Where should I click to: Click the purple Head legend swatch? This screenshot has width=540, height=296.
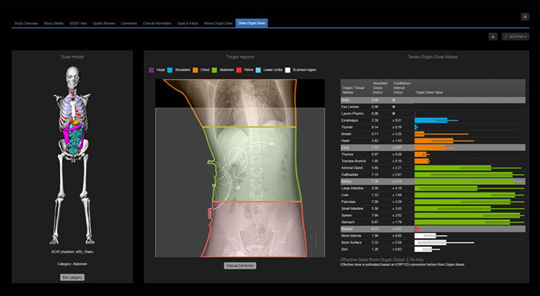point(151,70)
